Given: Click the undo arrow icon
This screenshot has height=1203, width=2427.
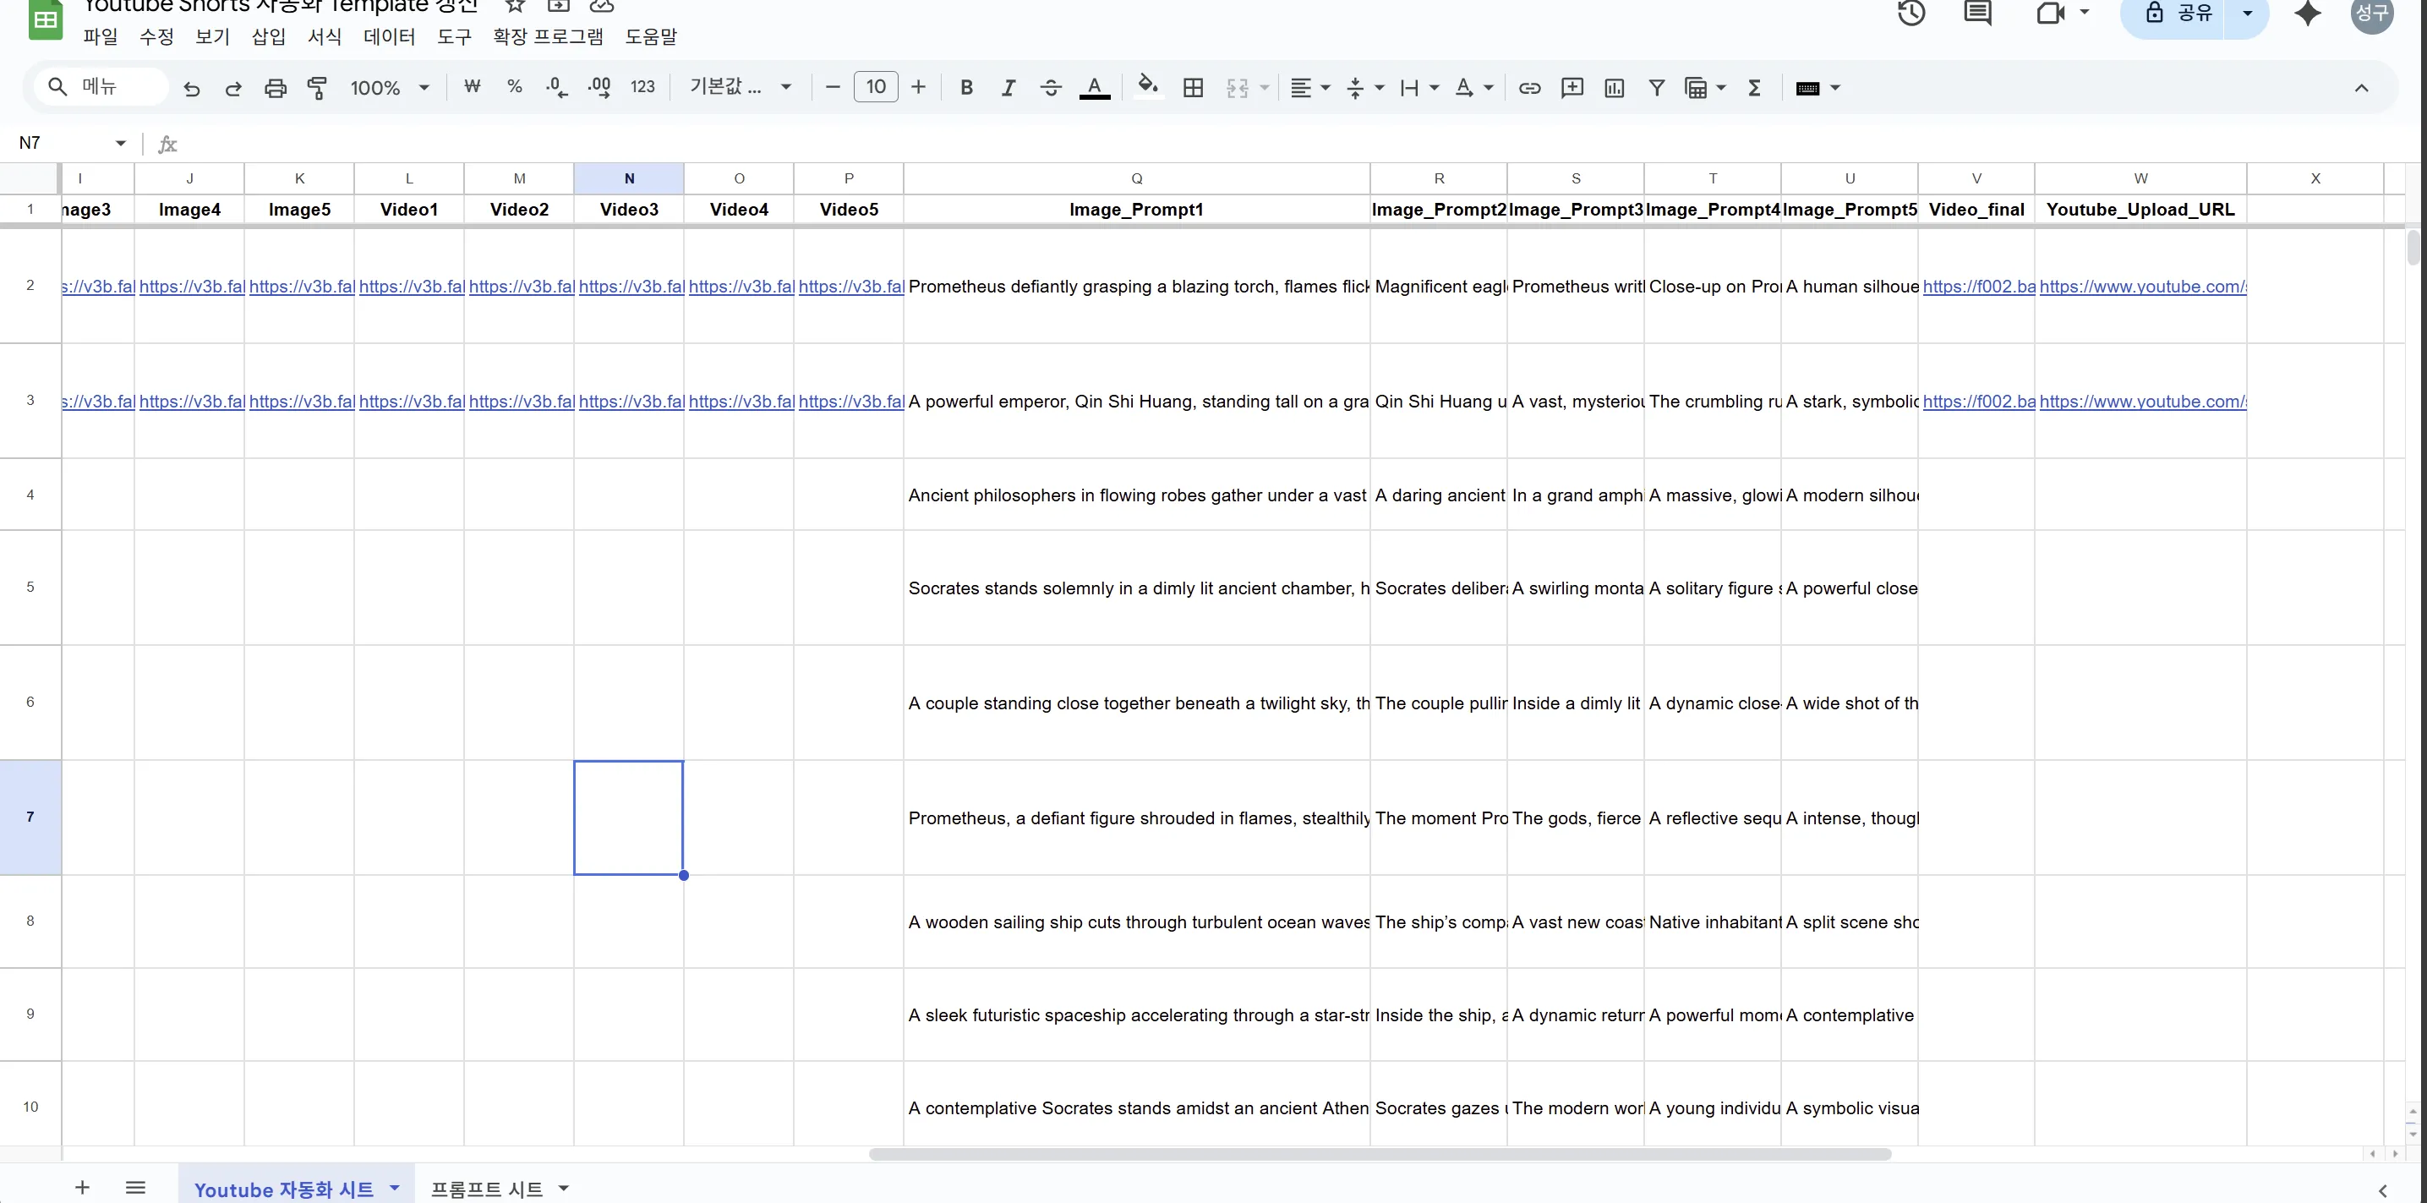Looking at the screenshot, I should [191, 89].
